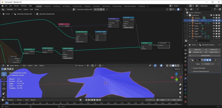Expand the Plane item in outliner
Viewport: 222px width, 108px height.
pyautogui.click(x=190, y=34)
